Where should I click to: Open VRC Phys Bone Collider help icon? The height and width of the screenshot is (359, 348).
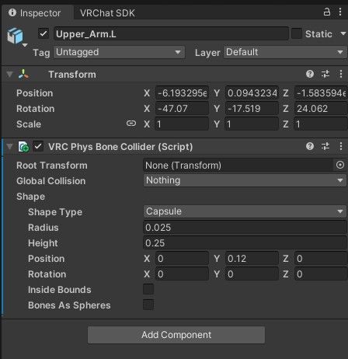(310, 146)
